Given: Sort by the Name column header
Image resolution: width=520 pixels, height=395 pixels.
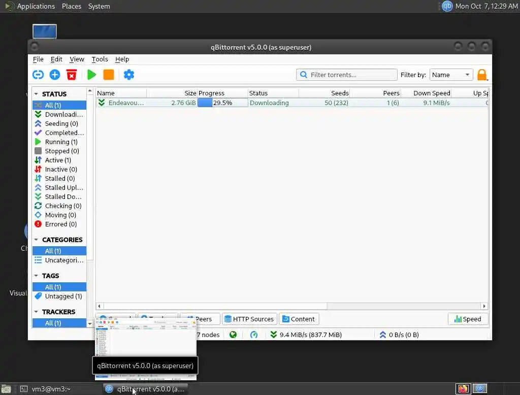Looking at the screenshot, I should pyautogui.click(x=121, y=93).
